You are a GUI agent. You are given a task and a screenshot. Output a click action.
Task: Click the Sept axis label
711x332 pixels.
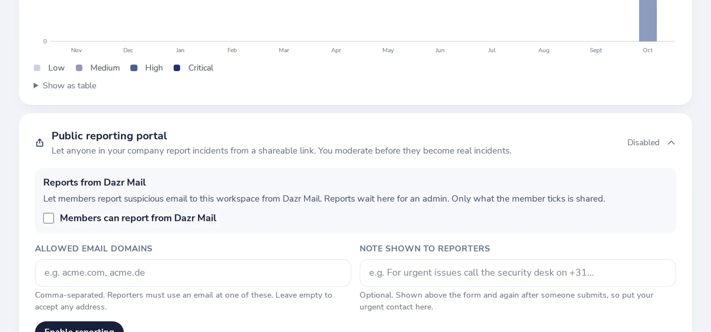(x=595, y=50)
